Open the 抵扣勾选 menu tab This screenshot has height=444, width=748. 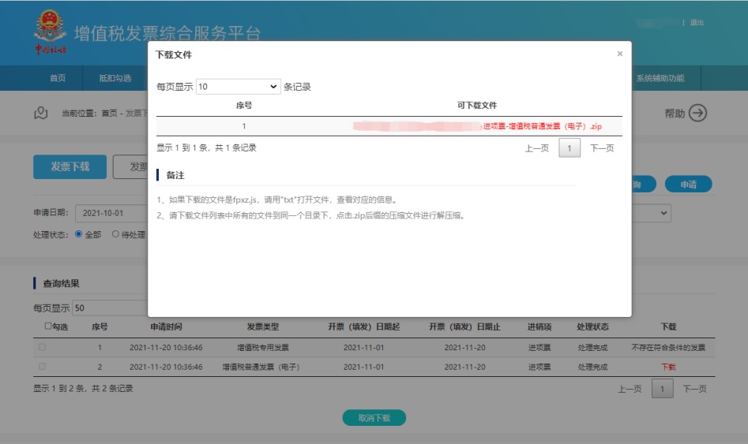115,78
